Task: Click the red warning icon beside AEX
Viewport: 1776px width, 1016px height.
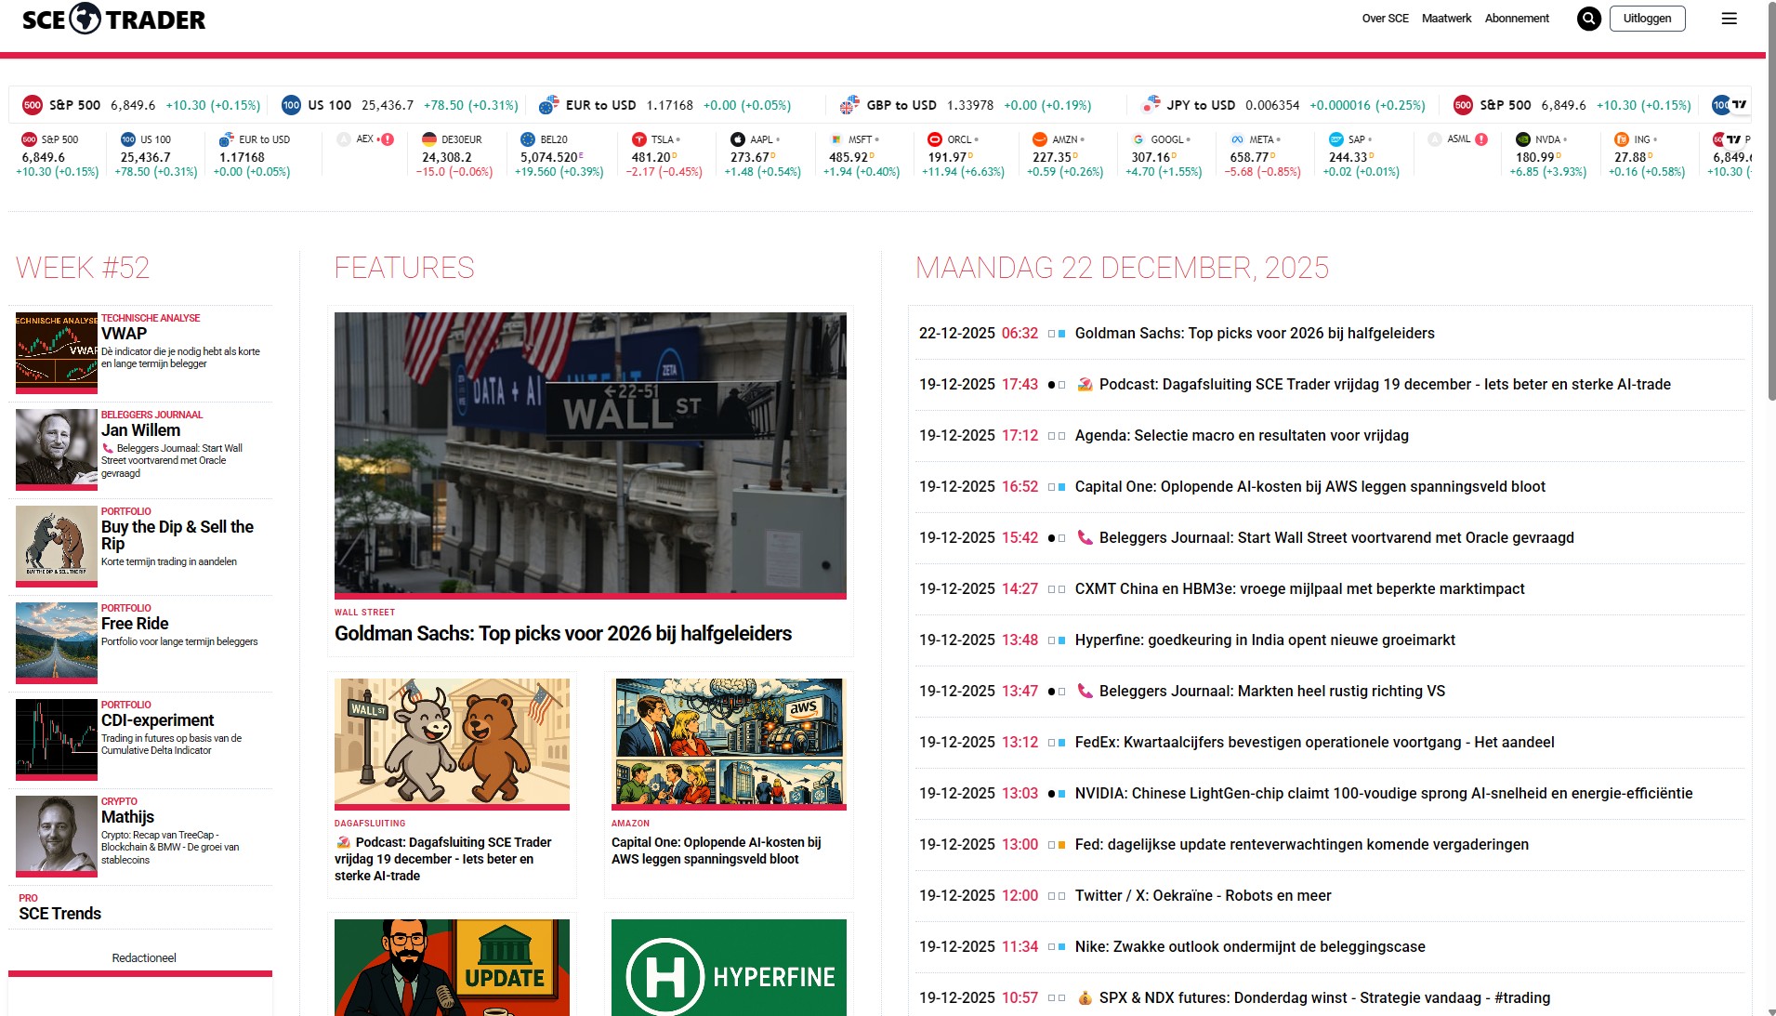Action: pos(388,139)
